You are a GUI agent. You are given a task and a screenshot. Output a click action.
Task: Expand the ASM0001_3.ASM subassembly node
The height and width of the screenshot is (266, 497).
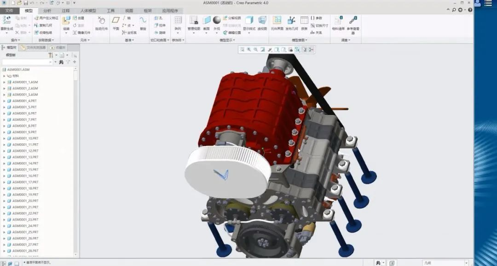tap(5, 95)
